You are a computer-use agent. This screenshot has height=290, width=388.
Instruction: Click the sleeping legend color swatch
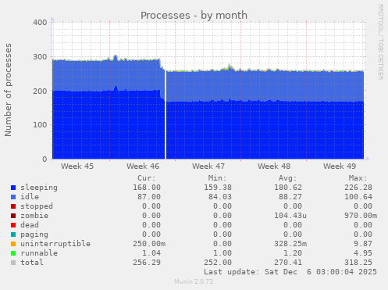click(x=13, y=188)
